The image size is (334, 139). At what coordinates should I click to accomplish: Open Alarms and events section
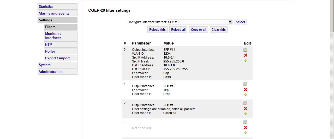tap(57, 13)
